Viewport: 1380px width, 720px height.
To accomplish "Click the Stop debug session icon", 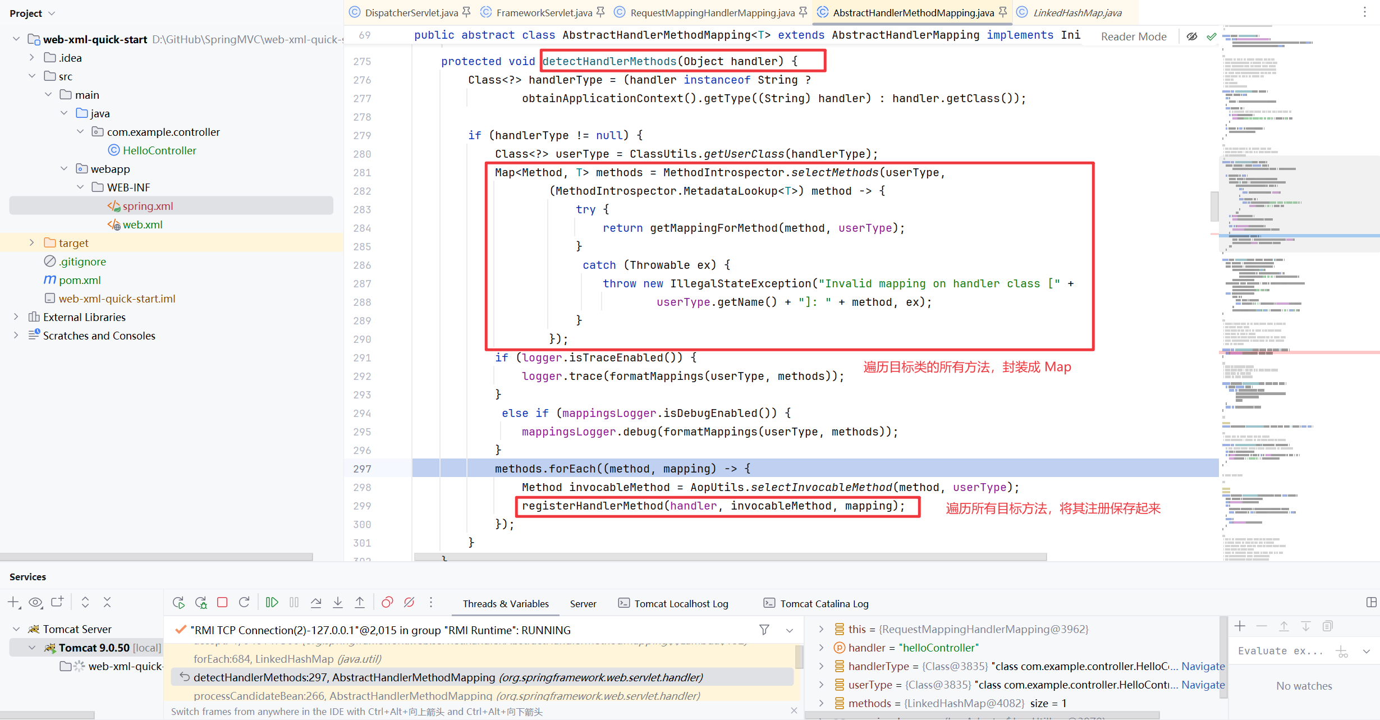I will coord(222,602).
